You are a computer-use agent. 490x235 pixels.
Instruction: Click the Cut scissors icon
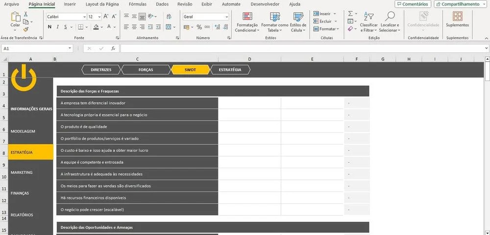25,14
